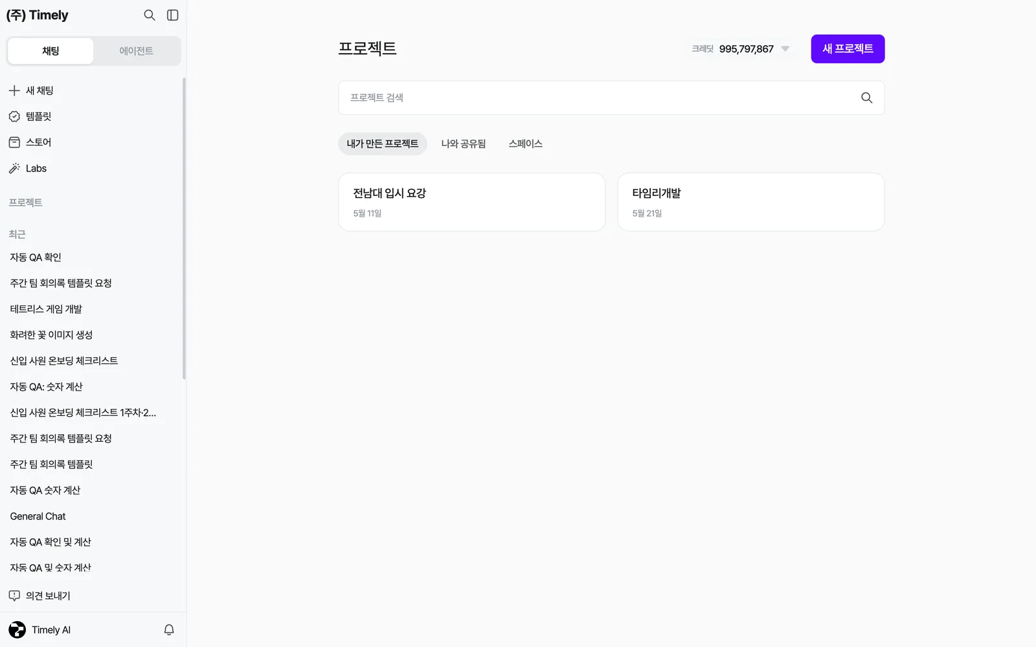1036x647 pixels.
Task: Open chat 화려한 꽃 이미지 생성
Action: coord(91,335)
